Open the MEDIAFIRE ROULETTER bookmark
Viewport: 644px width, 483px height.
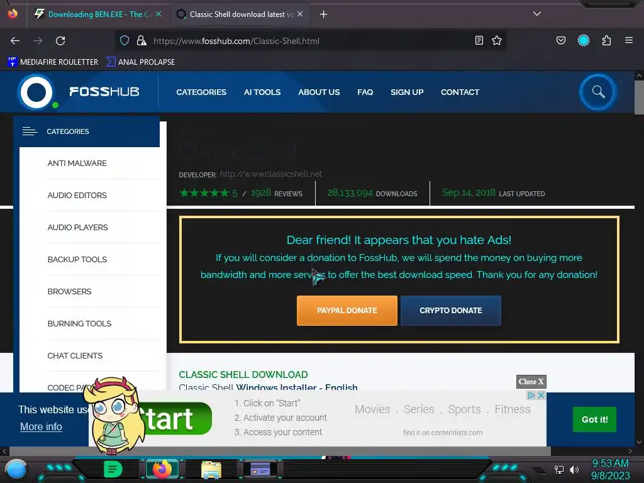pyautogui.click(x=53, y=62)
